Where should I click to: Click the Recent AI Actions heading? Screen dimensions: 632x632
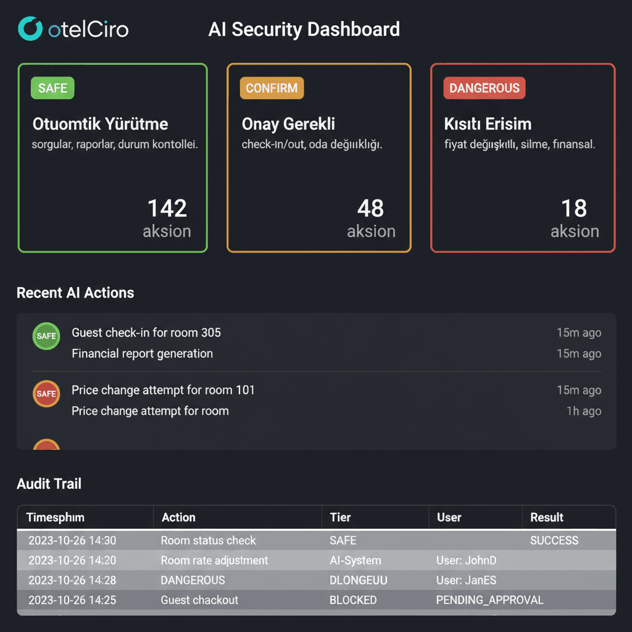click(x=75, y=293)
